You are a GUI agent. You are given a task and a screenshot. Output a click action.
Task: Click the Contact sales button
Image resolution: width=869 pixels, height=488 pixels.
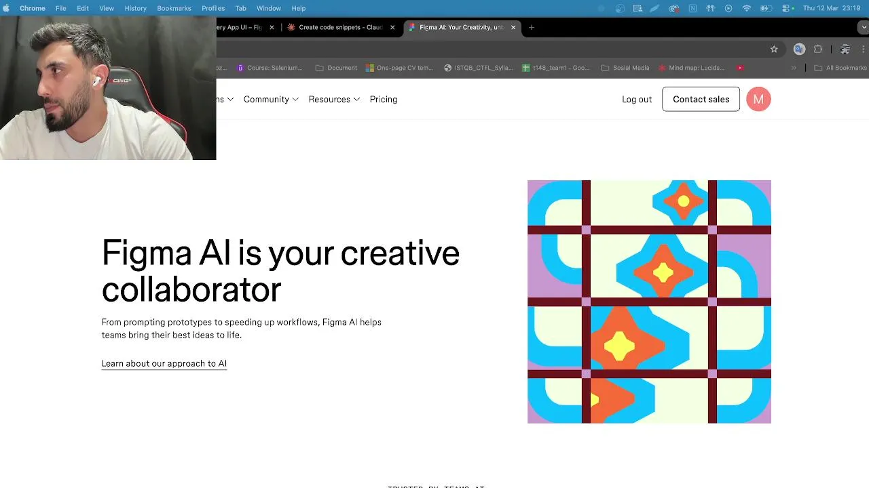click(701, 99)
